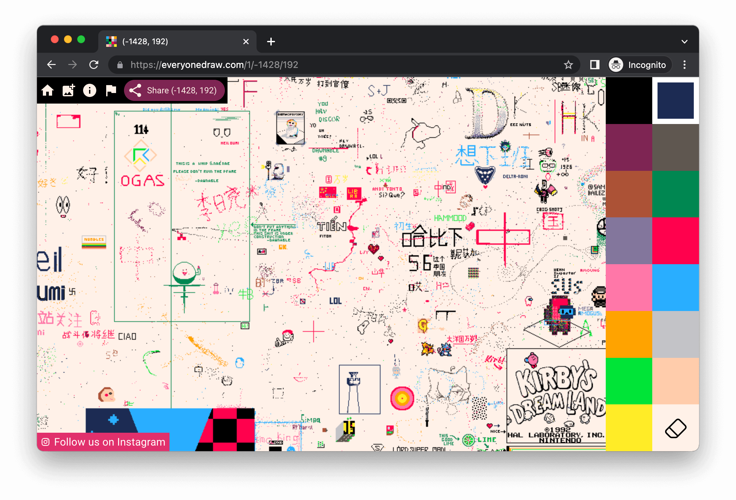Select the eraser tool
Screen dimensions: 736x500
[x=676, y=428]
